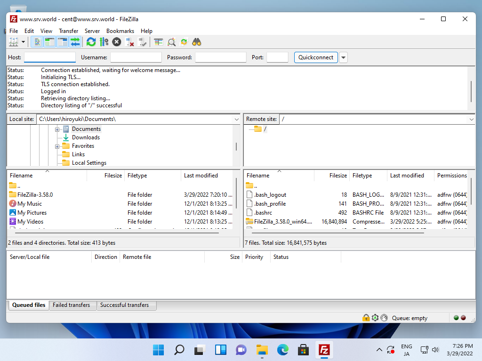This screenshot has height=361, width=482.
Task: Click the Refresh file lists icon
Action: (91, 42)
